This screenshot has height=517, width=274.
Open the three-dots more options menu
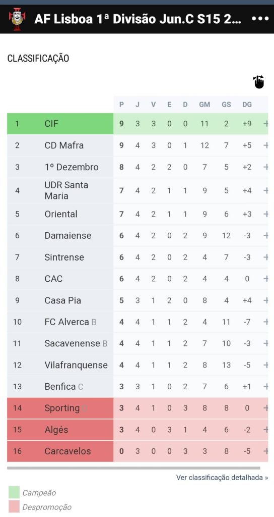[260, 19]
